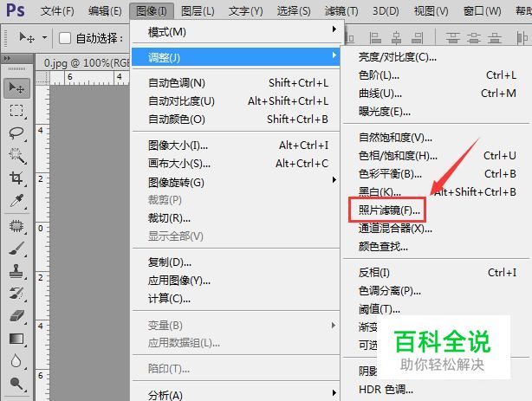Screen dimensions: 532x401
Task: Click the Move tool preset icon in options bar
Action: tap(27, 37)
